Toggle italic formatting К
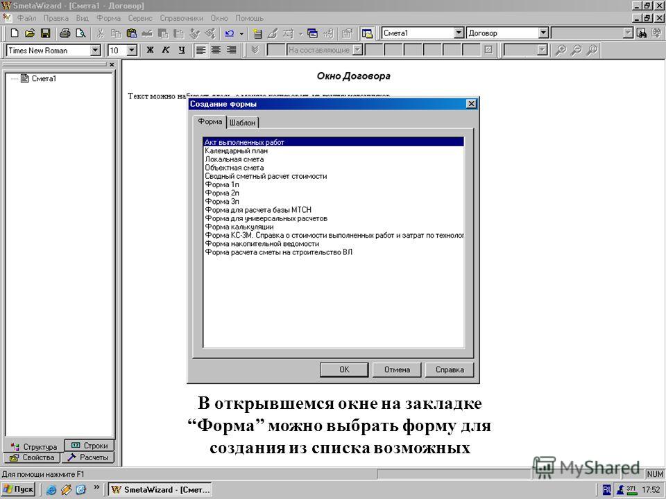 click(166, 50)
